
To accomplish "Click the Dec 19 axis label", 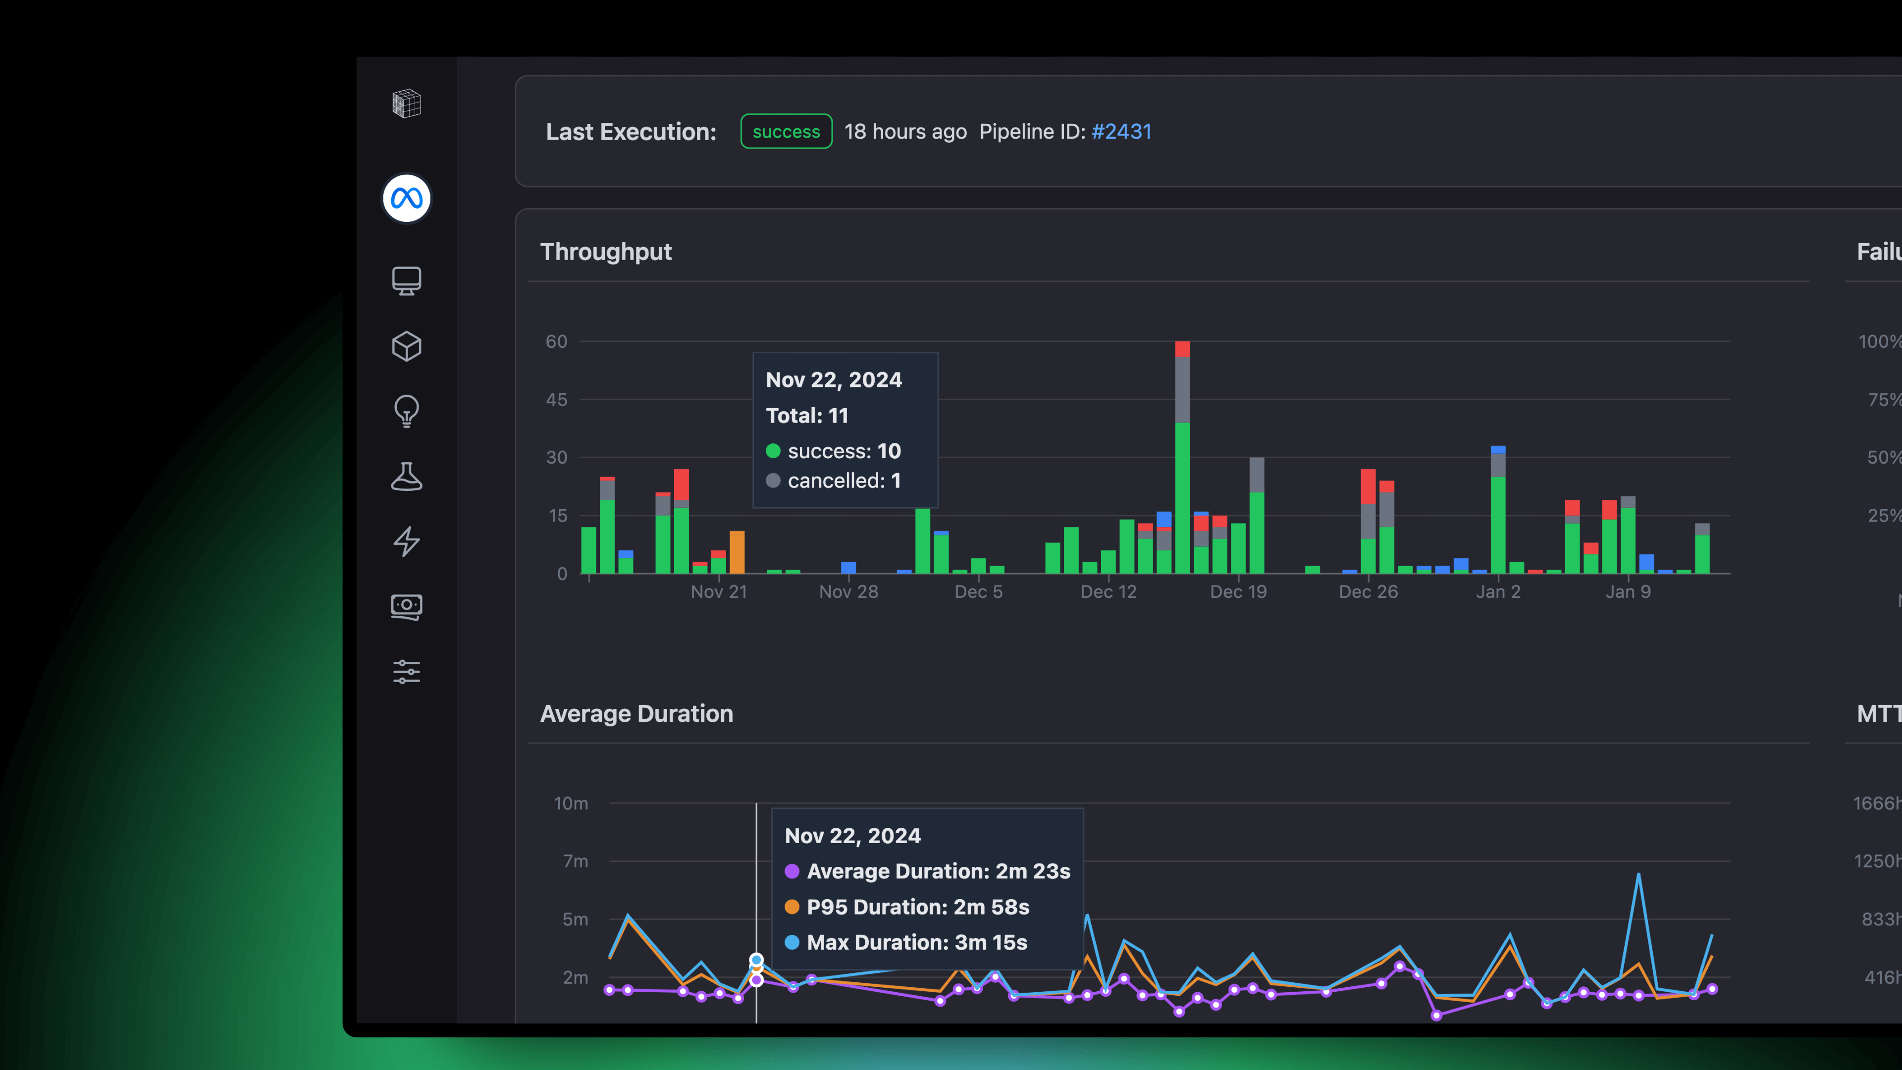I will (x=1238, y=591).
